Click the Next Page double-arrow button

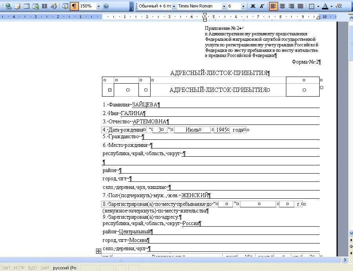(x=351, y=253)
